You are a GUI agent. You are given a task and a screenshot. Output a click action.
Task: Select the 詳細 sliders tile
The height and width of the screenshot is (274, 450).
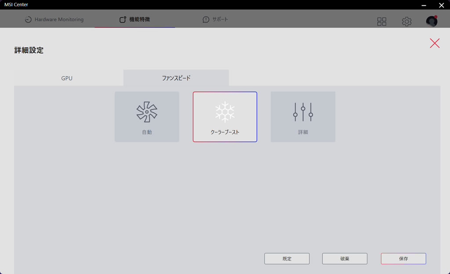(x=303, y=117)
